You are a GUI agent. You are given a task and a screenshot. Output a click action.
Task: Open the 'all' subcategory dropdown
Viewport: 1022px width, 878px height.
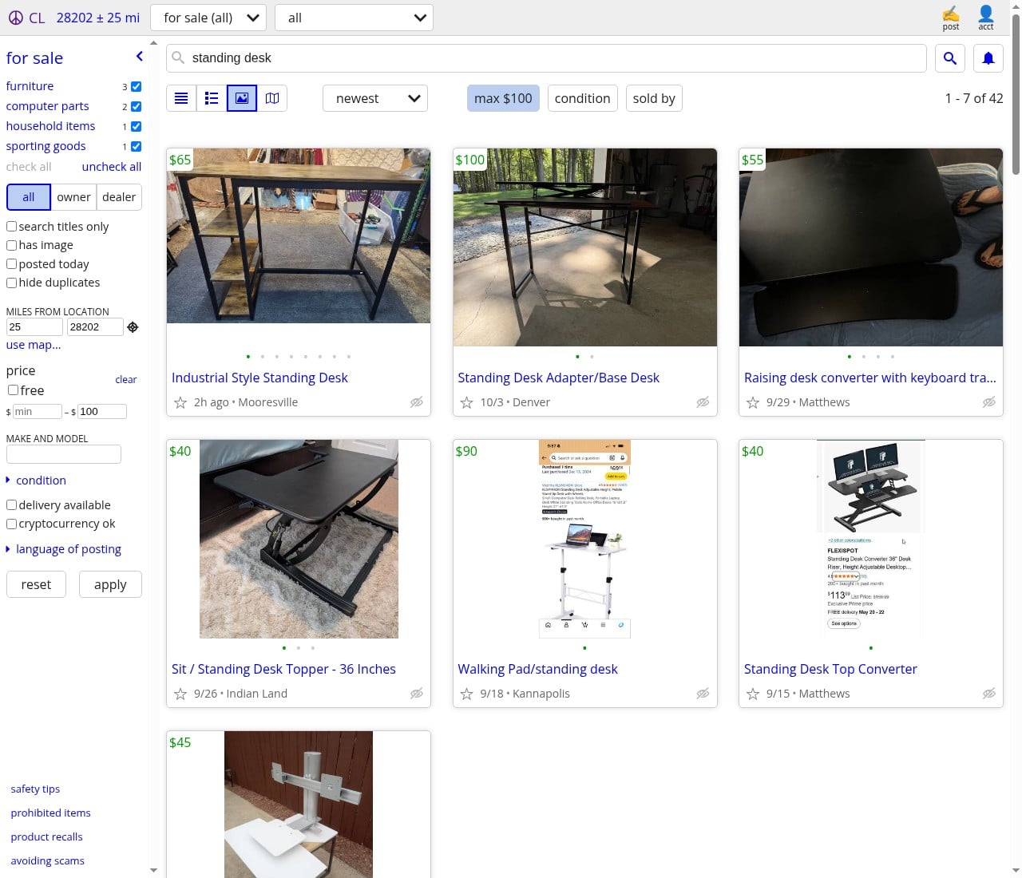[354, 18]
